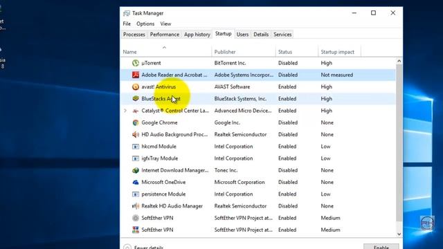Click the colorful SoftEther VPN icon in last row
Screen dimensions: 443x249
pyautogui.click(x=136, y=230)
